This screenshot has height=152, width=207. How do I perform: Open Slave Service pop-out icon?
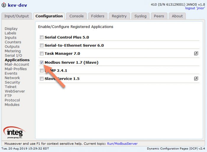[x=196, y=79]
